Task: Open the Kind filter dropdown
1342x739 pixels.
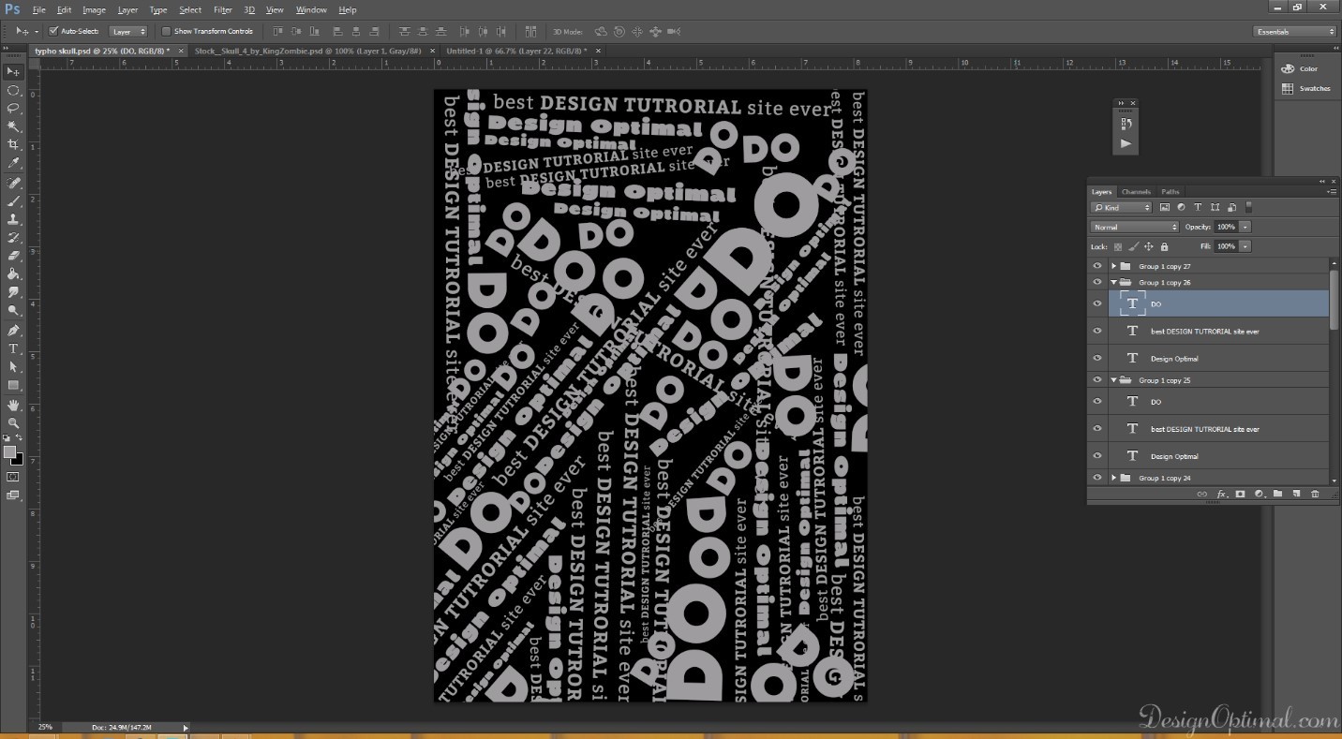Action: click(1122, 207)
